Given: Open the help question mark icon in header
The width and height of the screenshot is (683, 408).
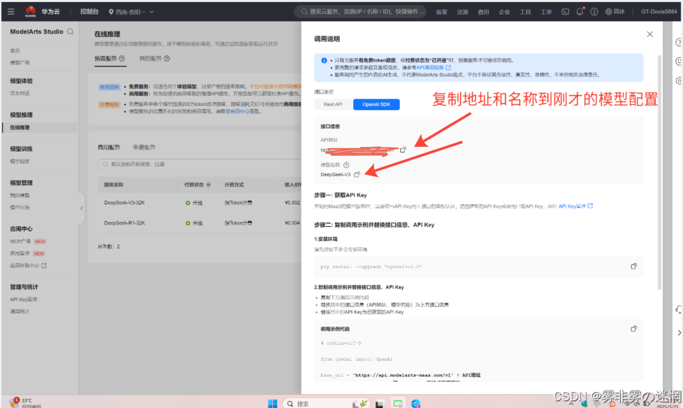Looking at the screenshot, I should (594, 12).
